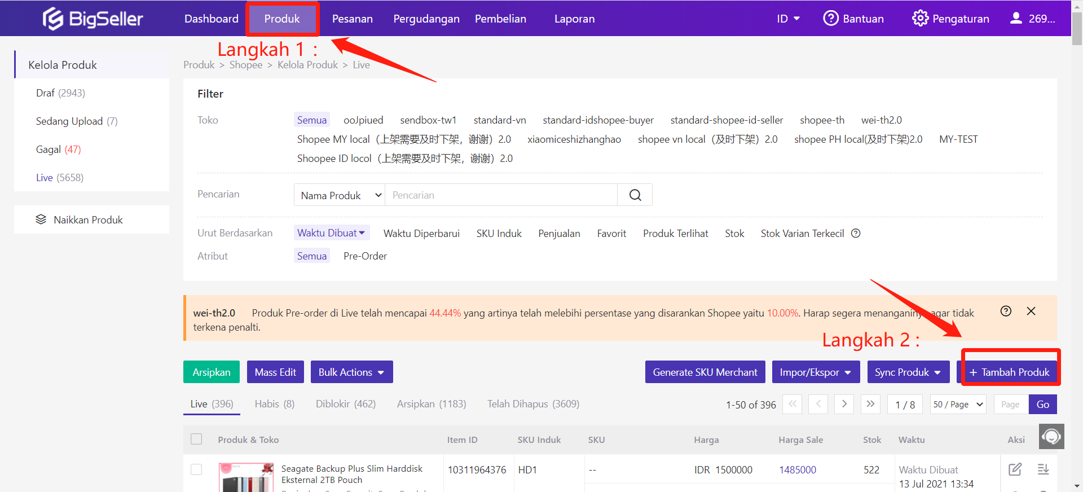The width and height of the screenshot is (1083, 492).
Task: Expand the Bulk Actions dropdown
Action: [x=351, y=372]
